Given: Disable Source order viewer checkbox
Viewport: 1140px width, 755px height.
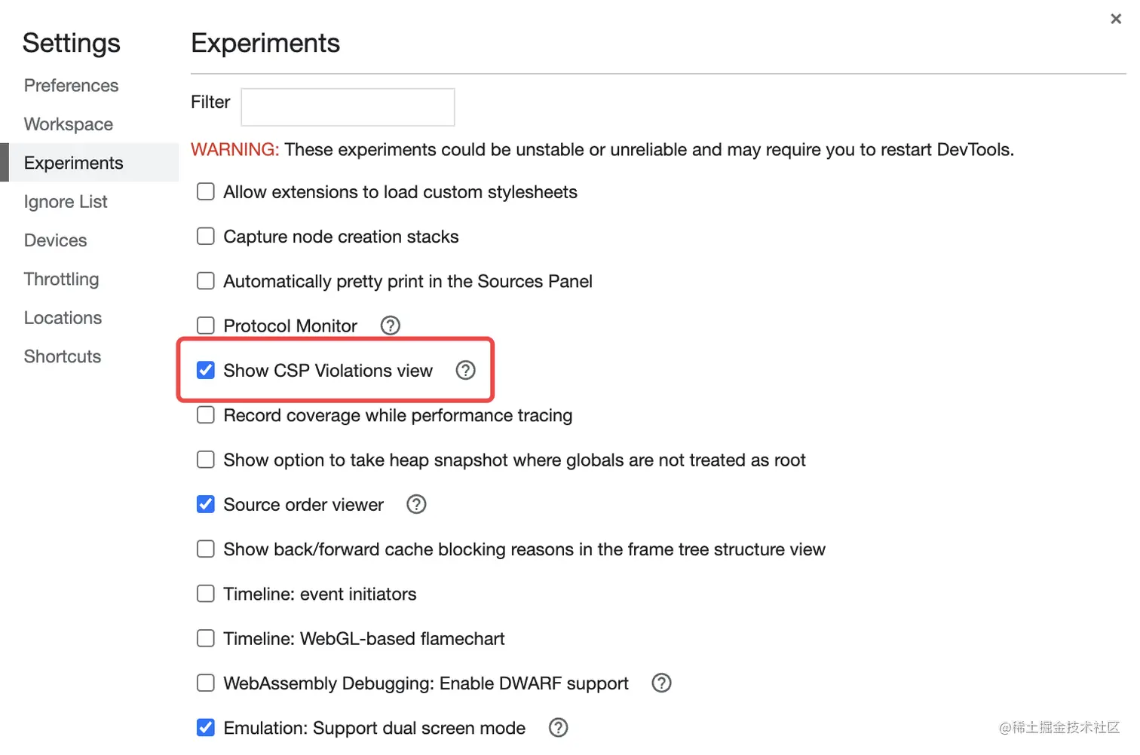Looking at the screenshot, I should pyautogui.click(x=206, y=504).
